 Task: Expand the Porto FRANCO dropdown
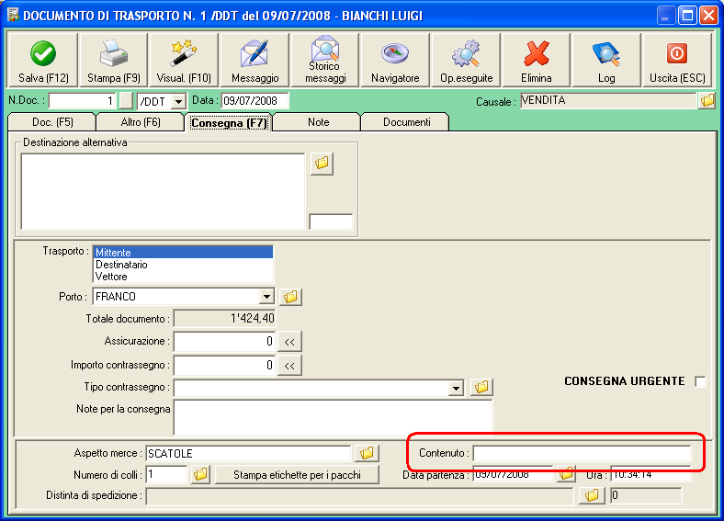click(x=266, y=297)
